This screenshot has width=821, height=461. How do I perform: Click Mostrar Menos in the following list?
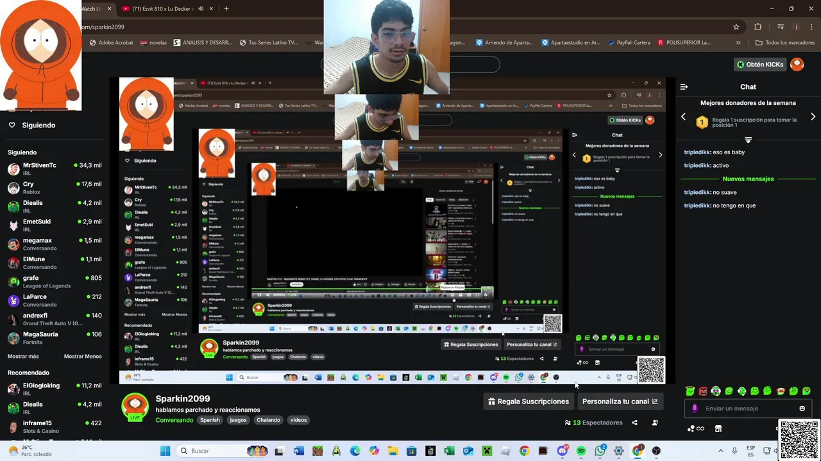[83, 356]
